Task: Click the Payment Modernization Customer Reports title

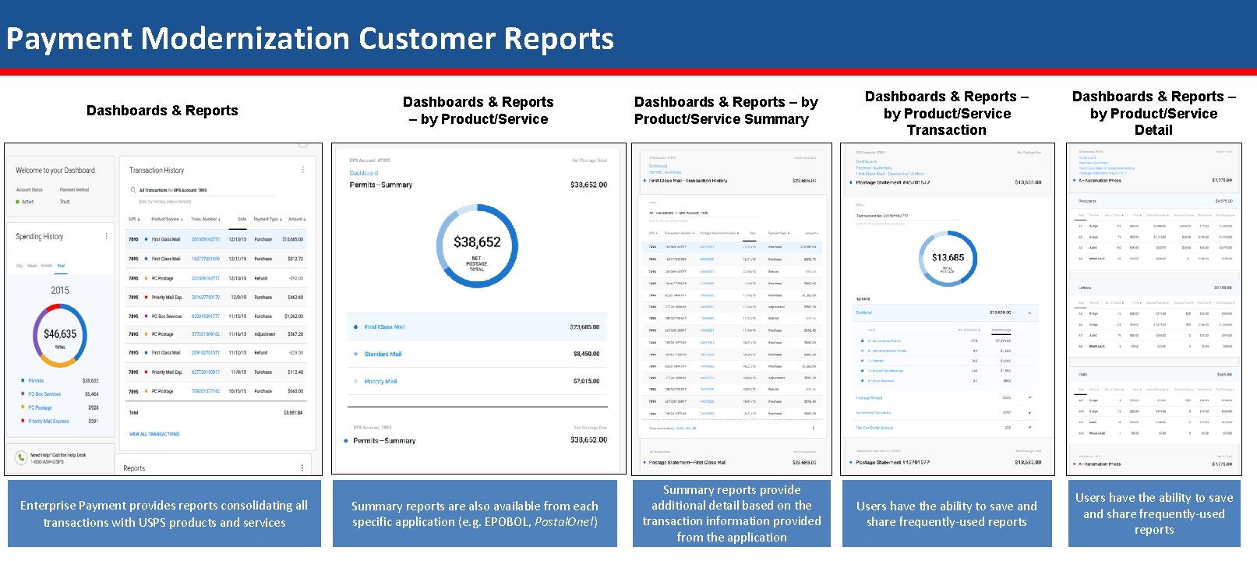Action: 310,38
